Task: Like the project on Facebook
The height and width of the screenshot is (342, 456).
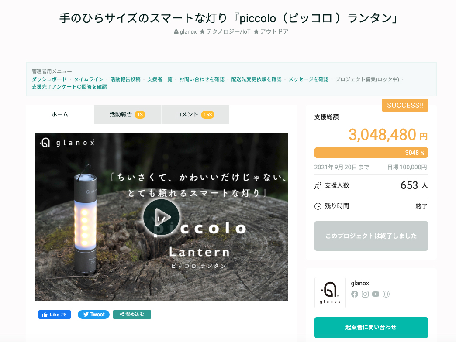Action: pyautogui.click(x=55, y=315)
